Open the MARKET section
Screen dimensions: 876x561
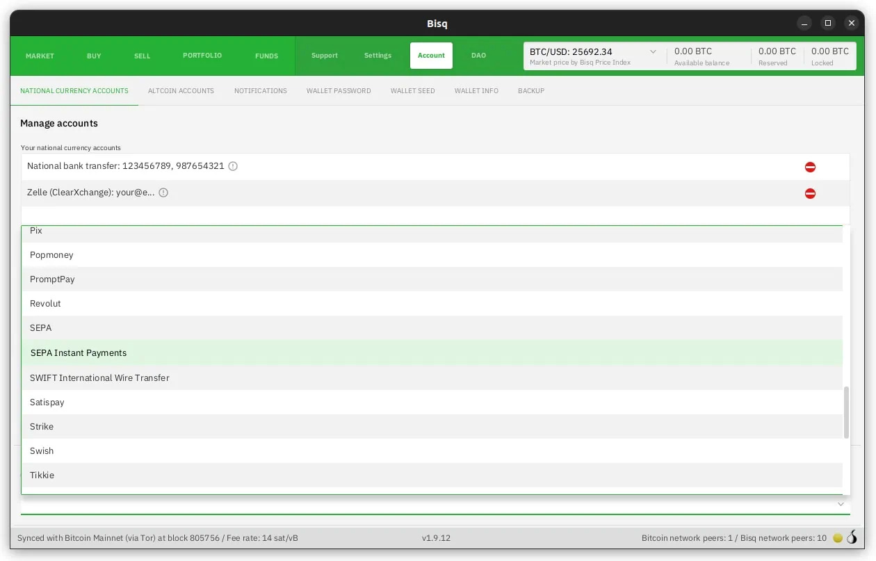click(x=40, y=56)
